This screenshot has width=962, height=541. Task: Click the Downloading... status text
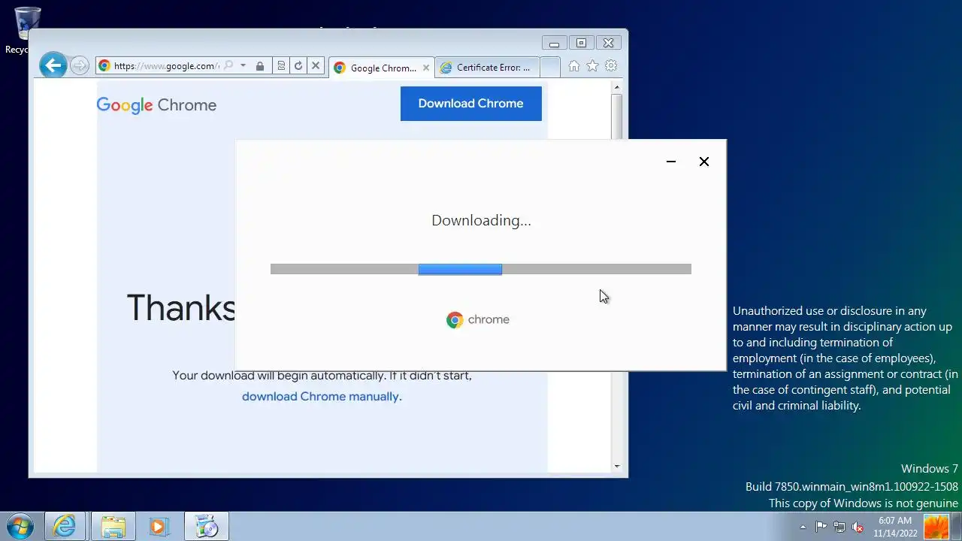(x=481, y=220)
